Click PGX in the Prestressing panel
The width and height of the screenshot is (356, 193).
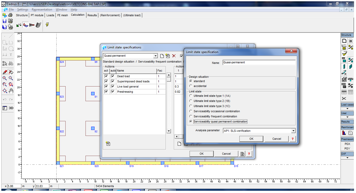point(347,144)
